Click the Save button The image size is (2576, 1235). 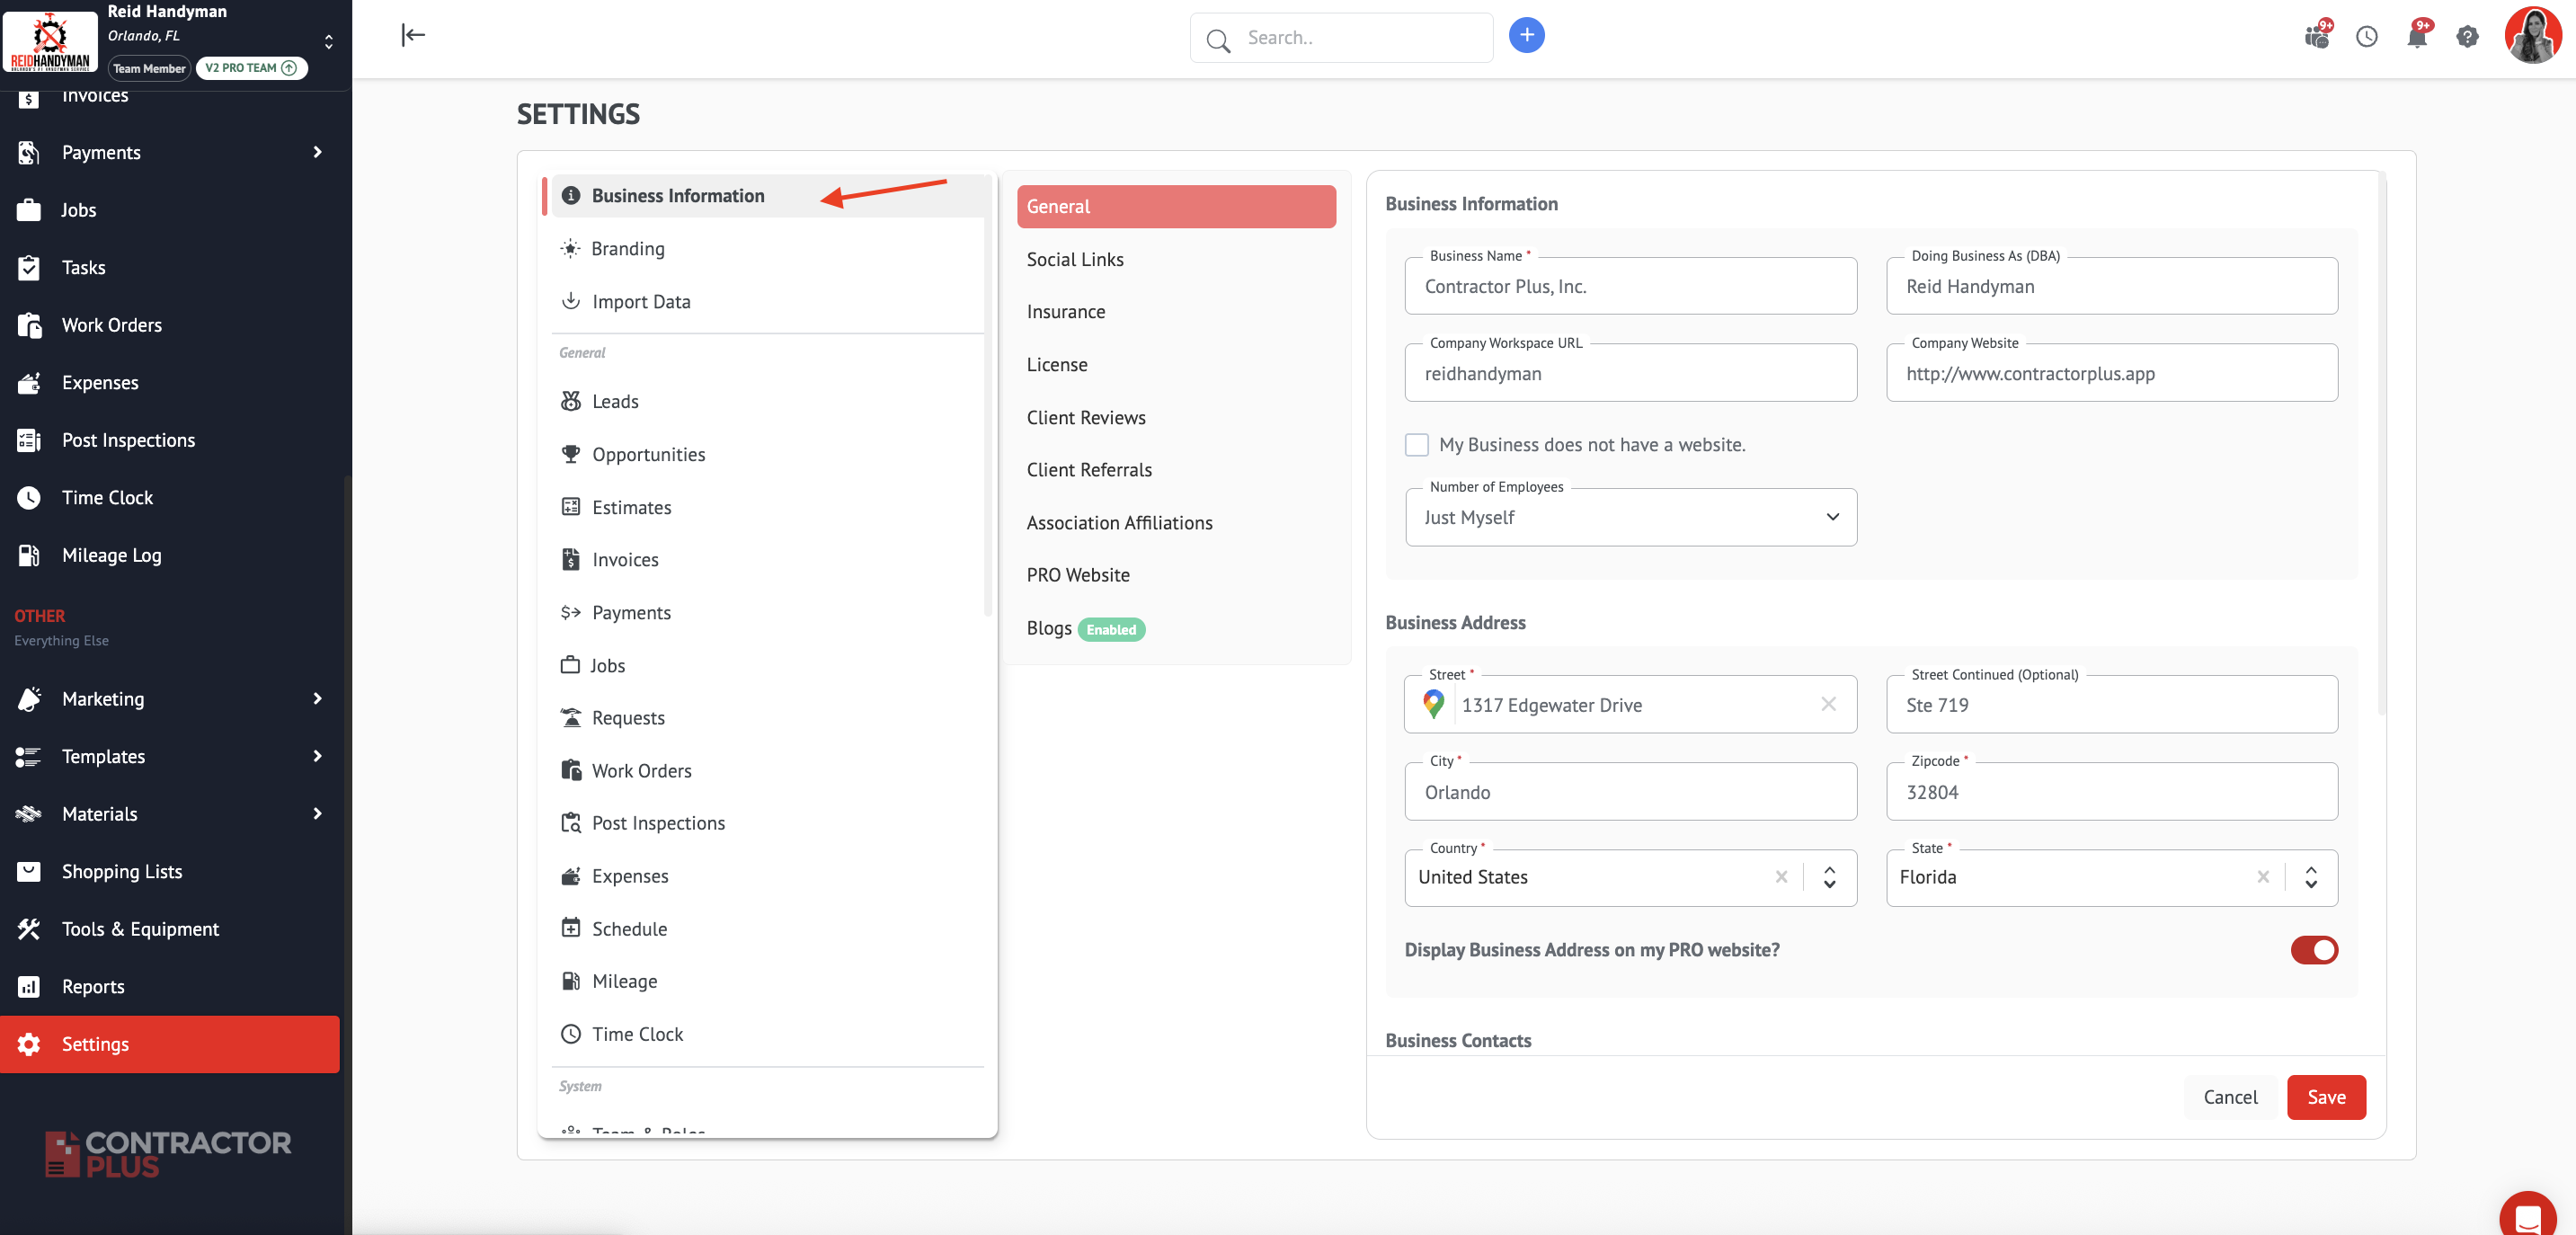(x=2325, y=1097)
